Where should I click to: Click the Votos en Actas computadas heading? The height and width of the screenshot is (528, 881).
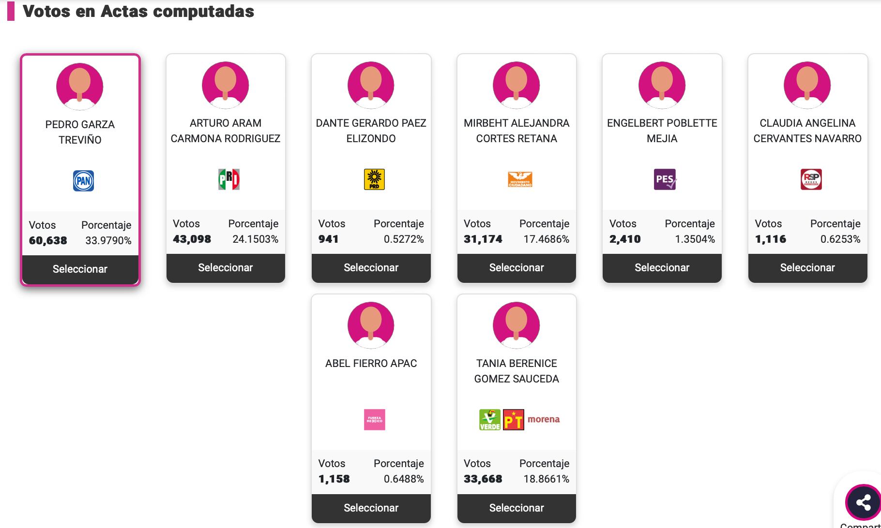coord(139,12)
